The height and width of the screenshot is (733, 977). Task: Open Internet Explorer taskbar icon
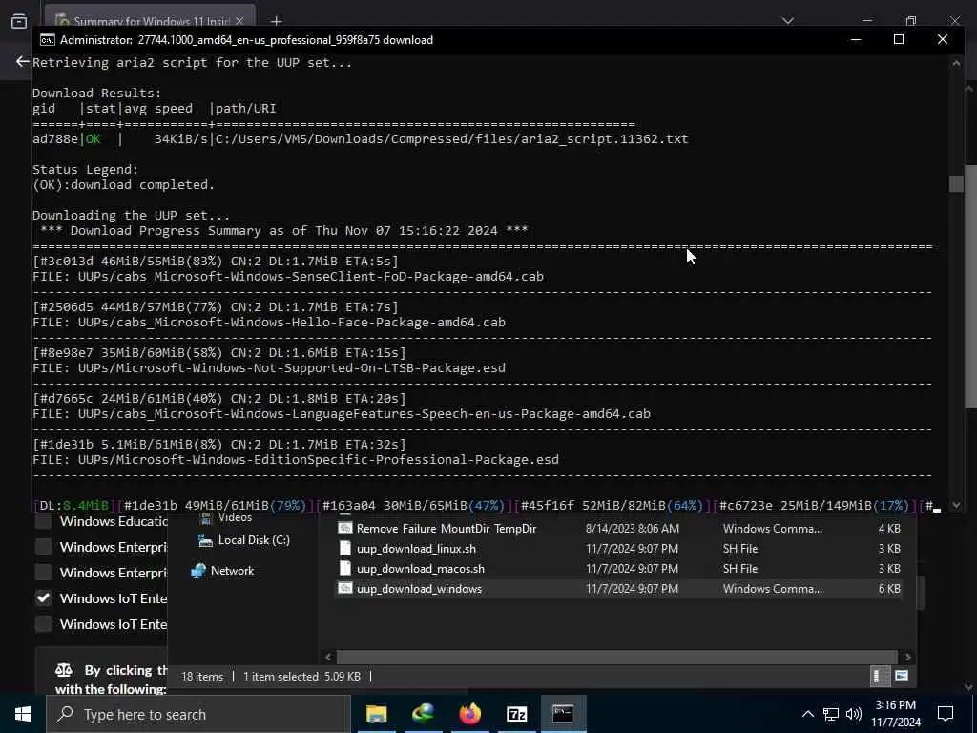click(x=423, y=714)
